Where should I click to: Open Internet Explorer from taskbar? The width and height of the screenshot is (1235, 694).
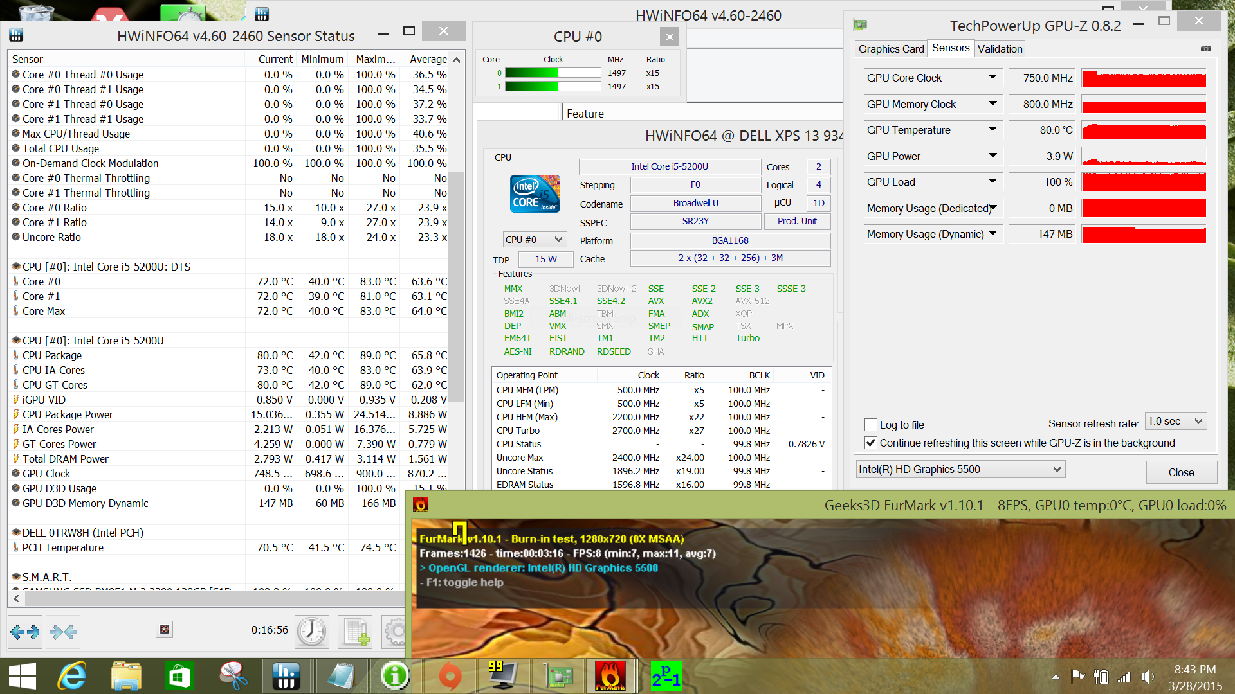click(72, 676)
